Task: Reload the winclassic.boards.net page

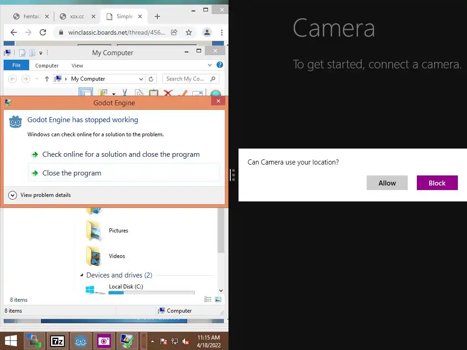Action: coord(43,32)
